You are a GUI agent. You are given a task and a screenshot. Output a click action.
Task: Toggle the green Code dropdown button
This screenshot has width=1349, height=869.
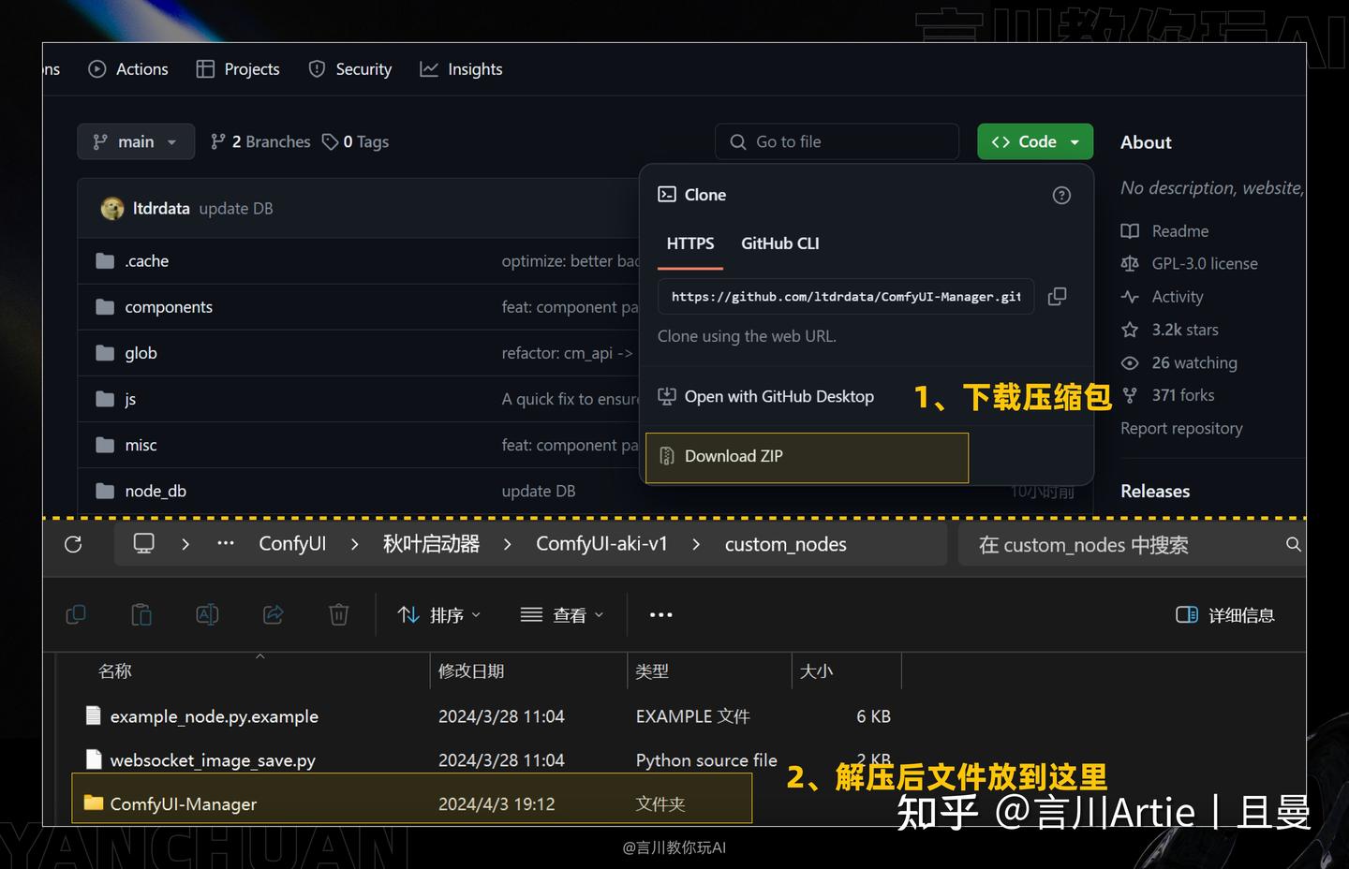click(x=1035, y=141)
